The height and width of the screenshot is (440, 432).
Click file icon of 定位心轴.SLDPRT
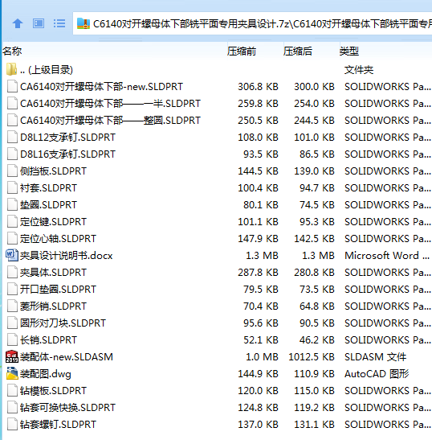click(12, 239)
